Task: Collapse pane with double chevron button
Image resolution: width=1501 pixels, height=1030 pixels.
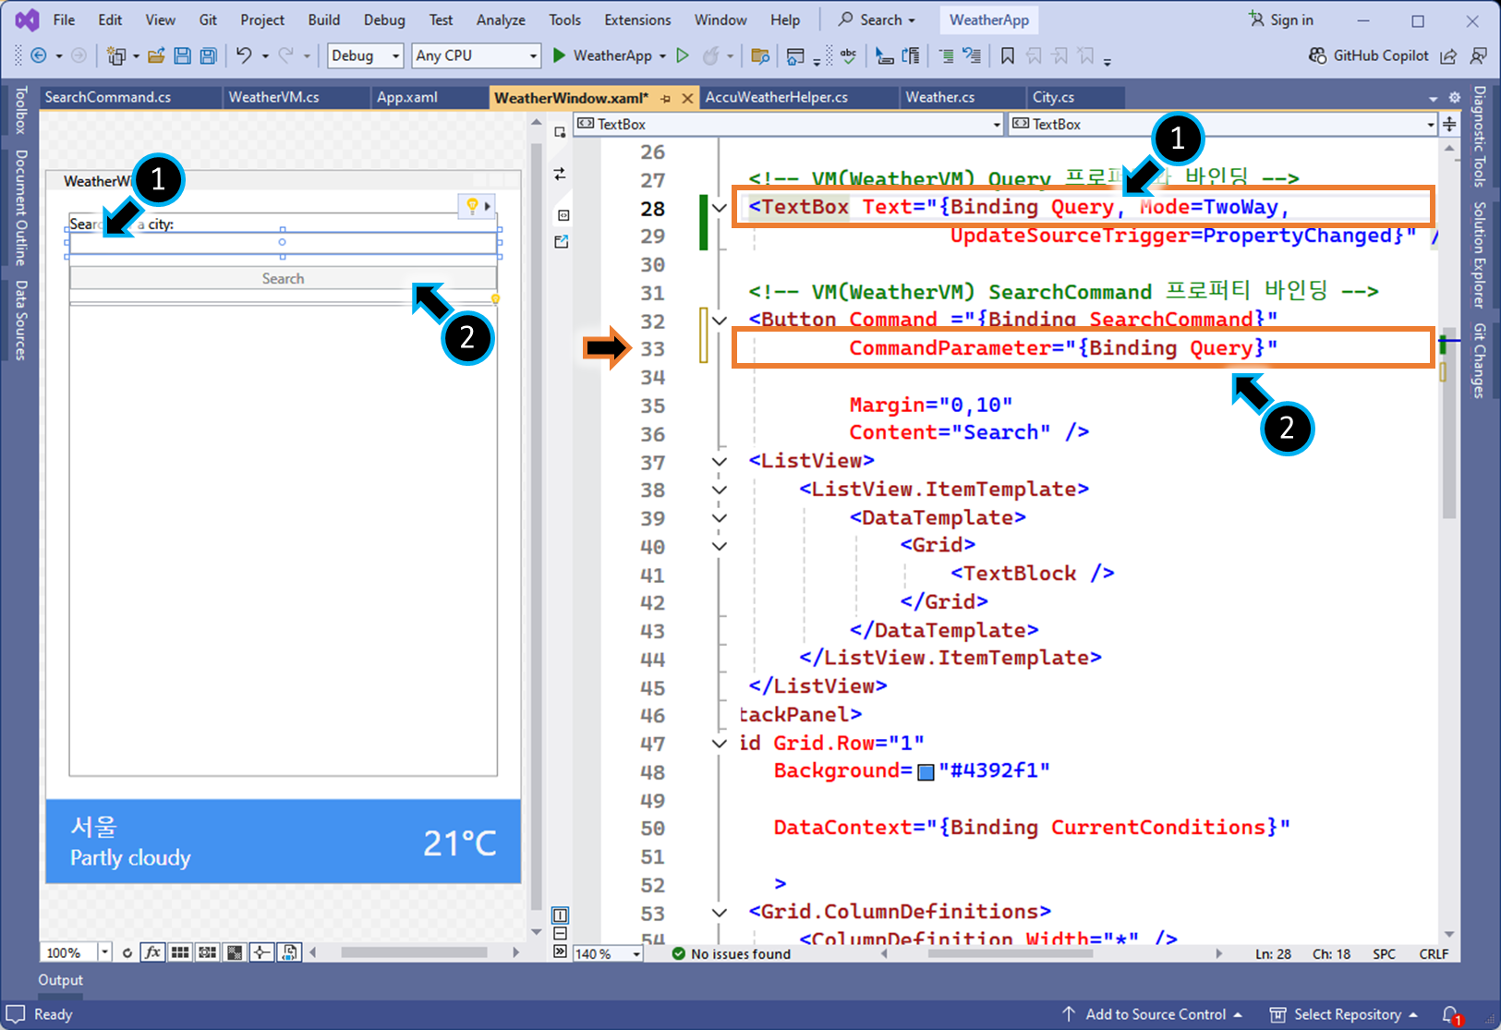Action: coord(560,951)
